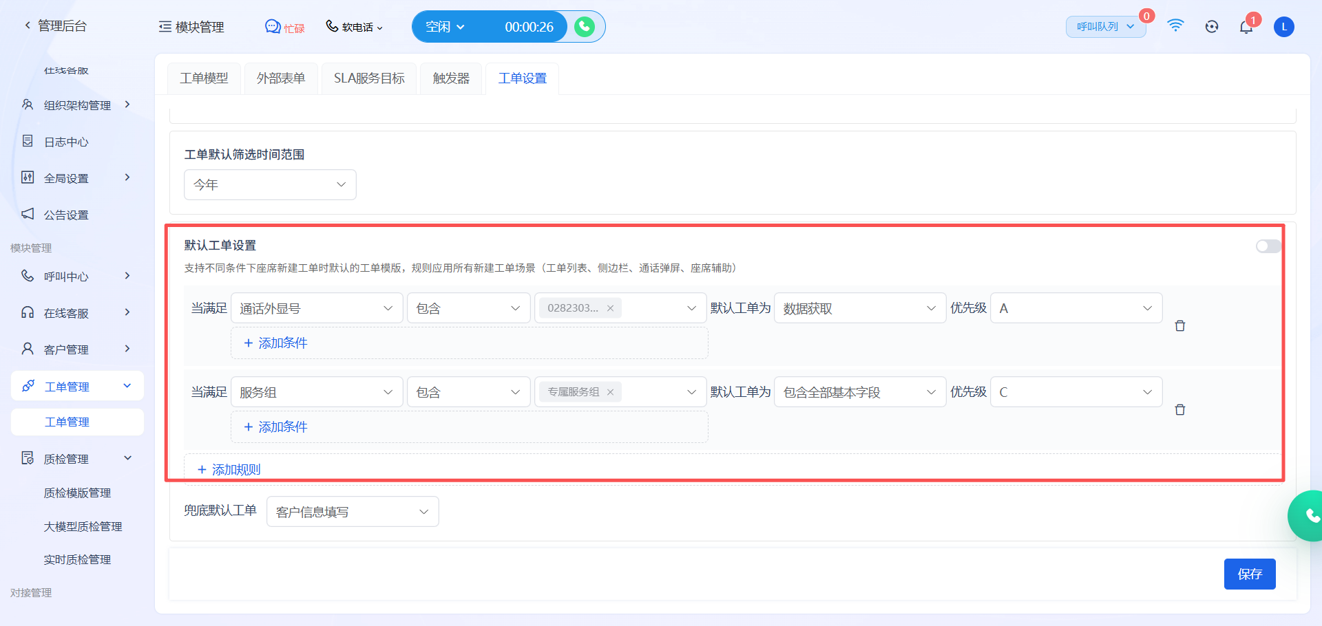Click the 组织架构管理 people icon
The height and width of the screenshot is (626, 1322).
pos(28,105)
